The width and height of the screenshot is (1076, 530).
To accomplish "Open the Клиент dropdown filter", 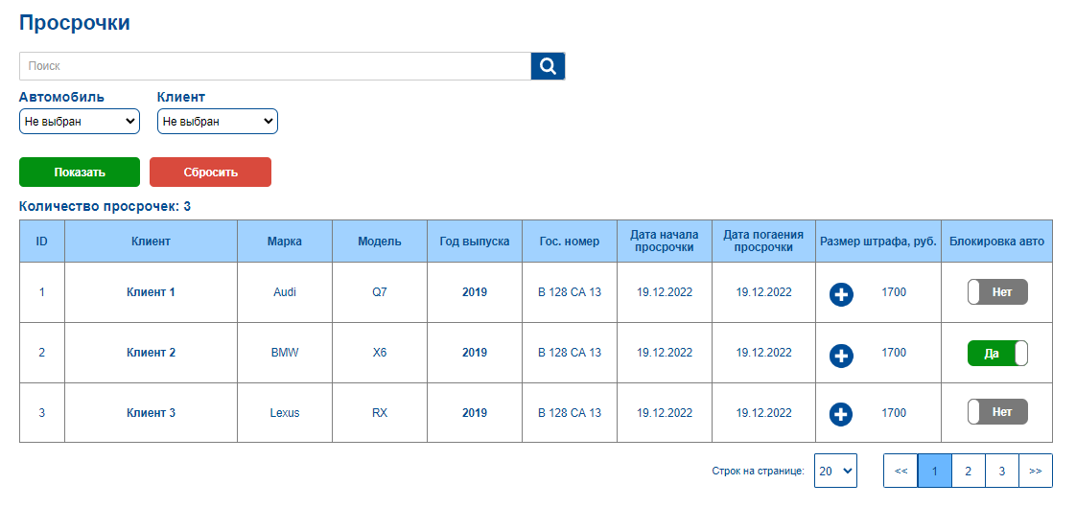I will [218, 122].
